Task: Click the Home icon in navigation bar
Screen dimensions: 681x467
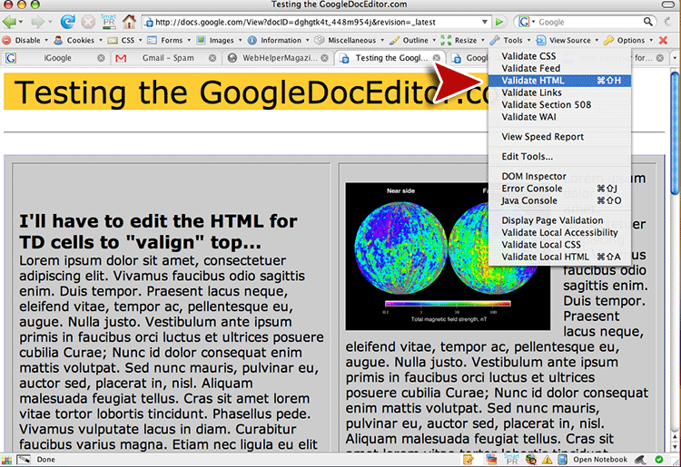Action: [x=130, y=21]
